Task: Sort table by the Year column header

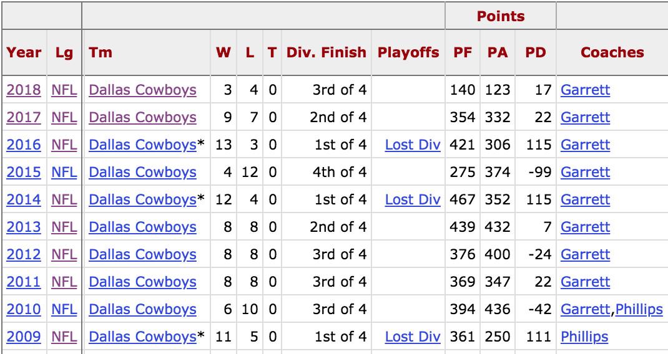Action: pyautogui.click(x=24, y=52)
